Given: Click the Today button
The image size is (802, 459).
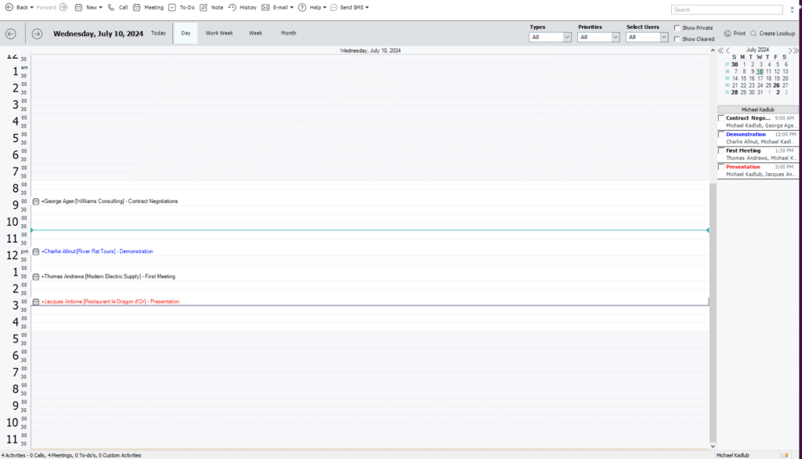Looking at the screenshot, I should [158, 33].
